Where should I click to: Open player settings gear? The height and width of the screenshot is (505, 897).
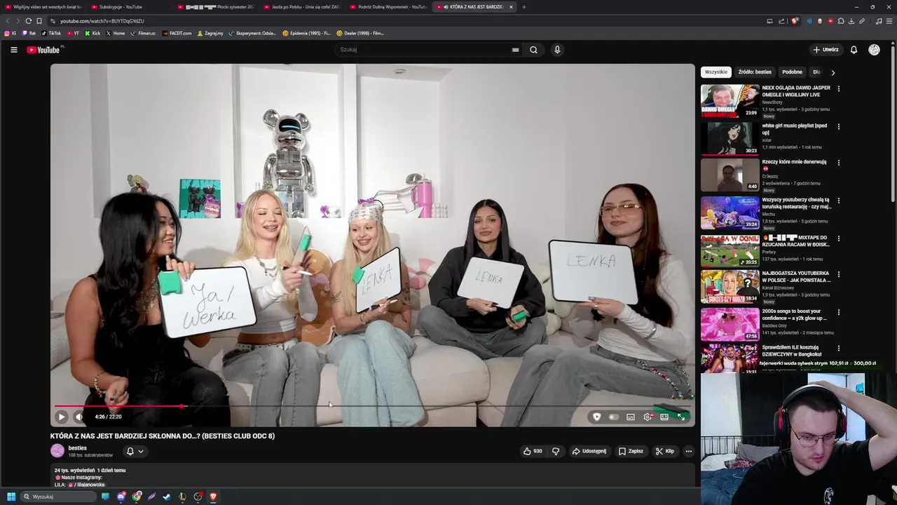tap(648, 417)
